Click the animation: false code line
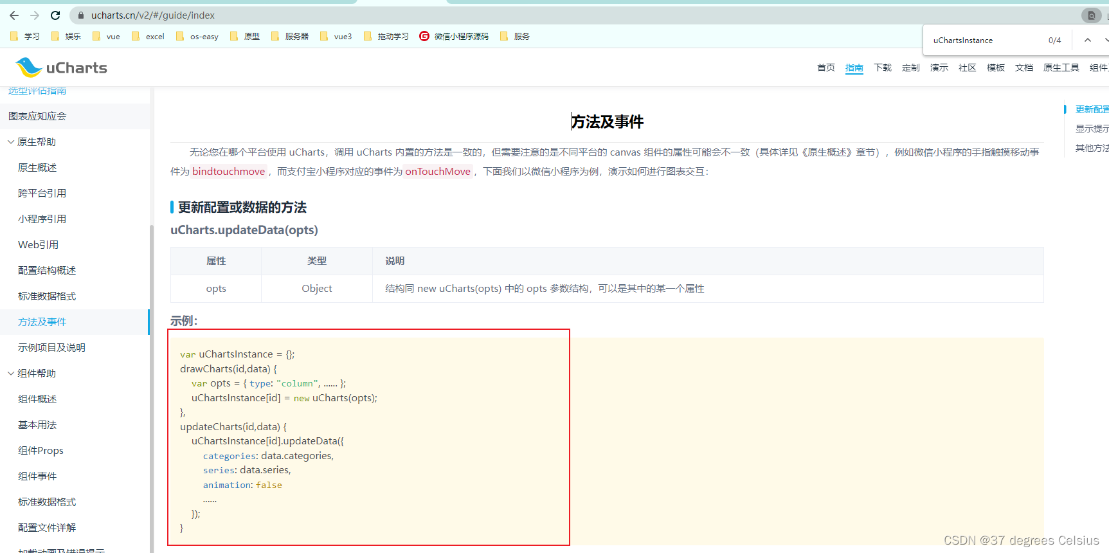Screen dimensions: 1109x553 point(242,485)
